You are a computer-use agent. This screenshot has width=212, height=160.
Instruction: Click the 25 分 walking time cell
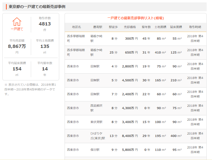pos(113,53)
